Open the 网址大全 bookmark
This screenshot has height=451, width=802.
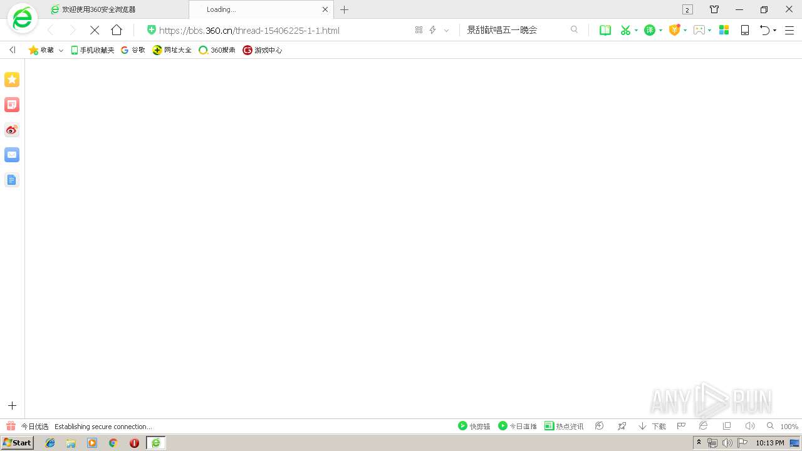coord(172,50)
